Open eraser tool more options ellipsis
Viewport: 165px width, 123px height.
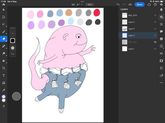[x=13, y=54]
